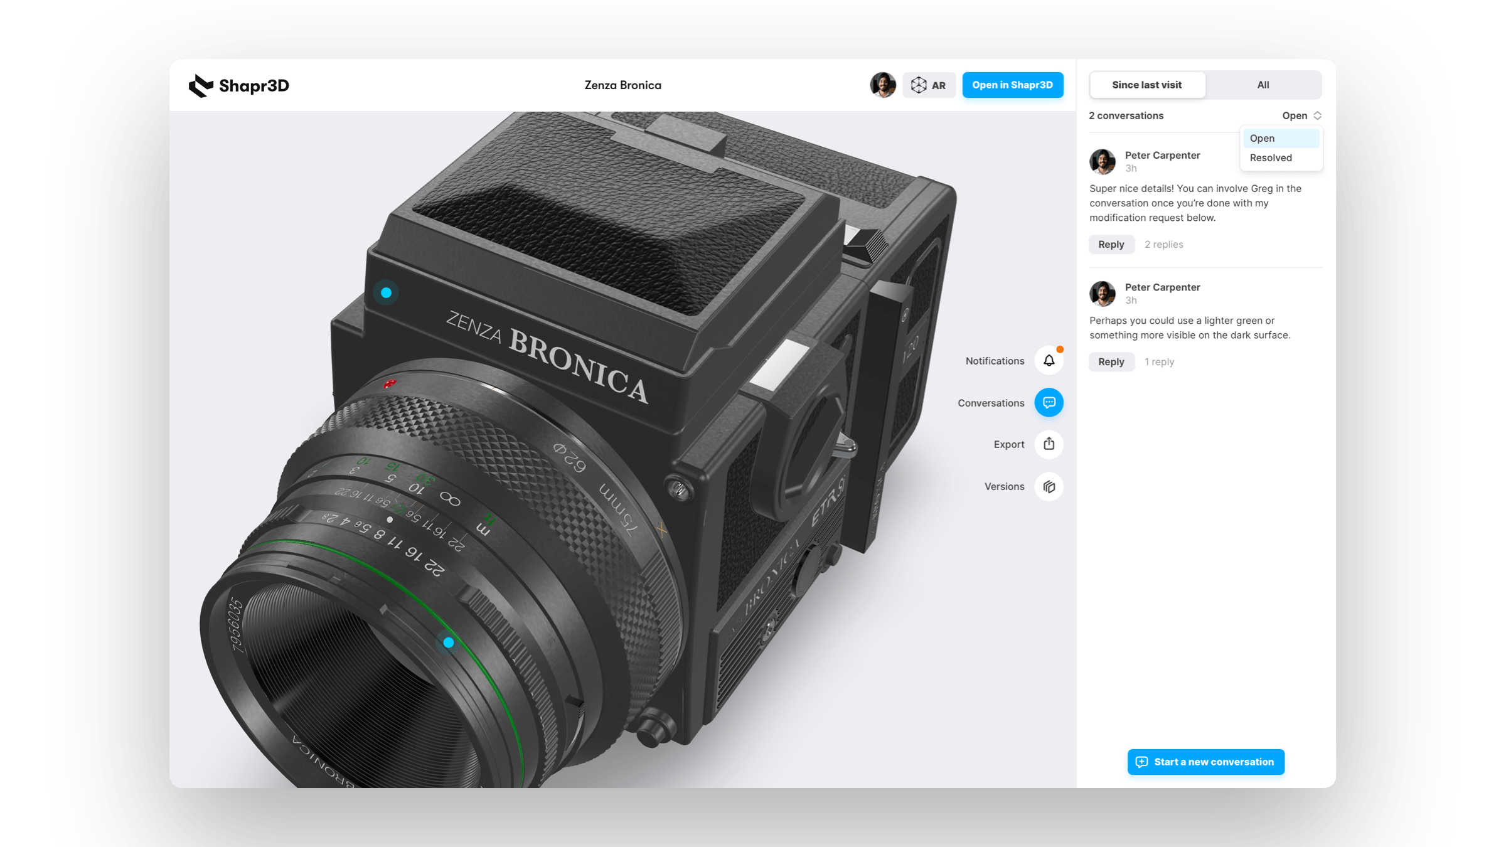
Task: Expand the 1 reply thread
Action: 1159,361
